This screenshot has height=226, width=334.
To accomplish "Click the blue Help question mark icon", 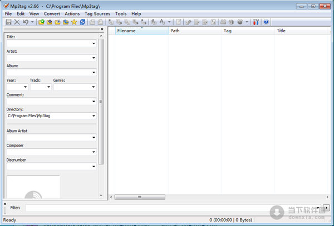I will pyautogui.click(x=266, y=22).
